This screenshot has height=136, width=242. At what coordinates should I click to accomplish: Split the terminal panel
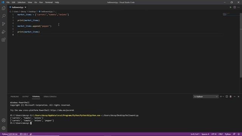[x=227, y=97]
